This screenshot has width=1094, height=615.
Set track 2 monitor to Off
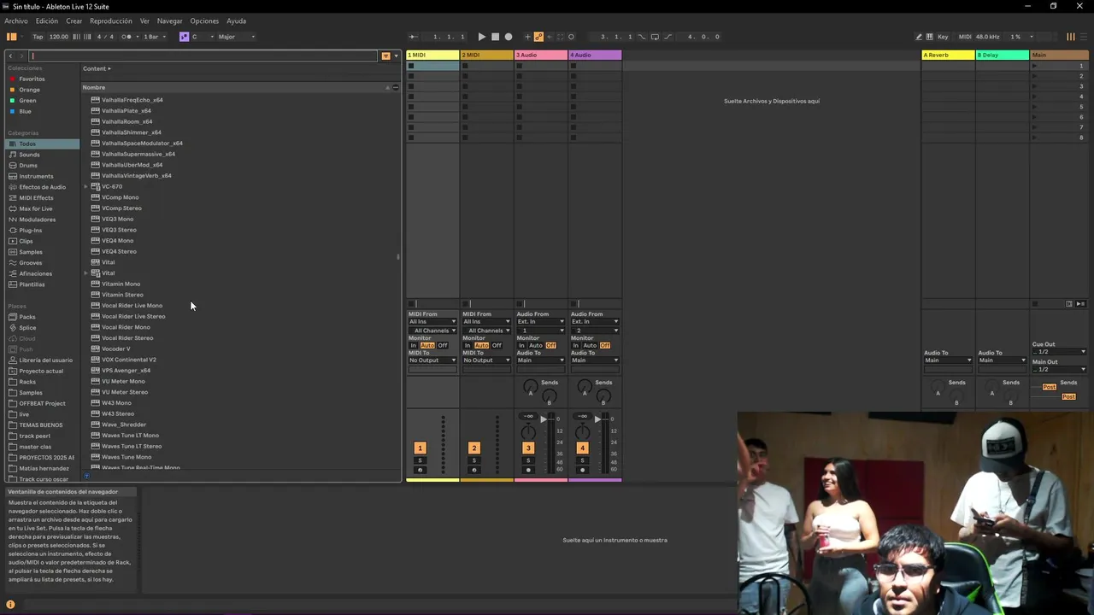497,346
